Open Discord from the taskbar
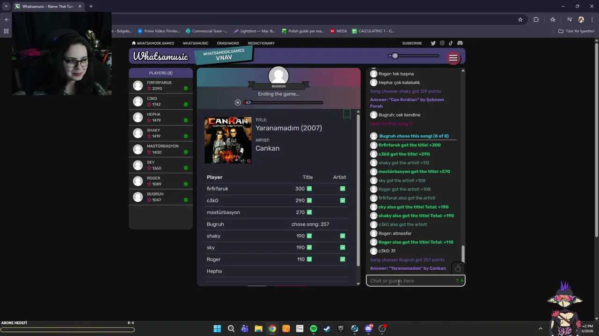Screen dimensions: 599x336 368,329
